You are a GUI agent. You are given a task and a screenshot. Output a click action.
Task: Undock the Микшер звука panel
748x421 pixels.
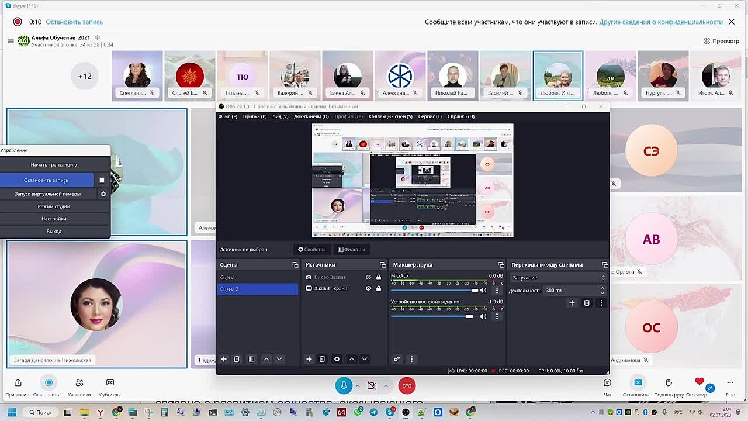pyautogui.click(x=501, y=265)
